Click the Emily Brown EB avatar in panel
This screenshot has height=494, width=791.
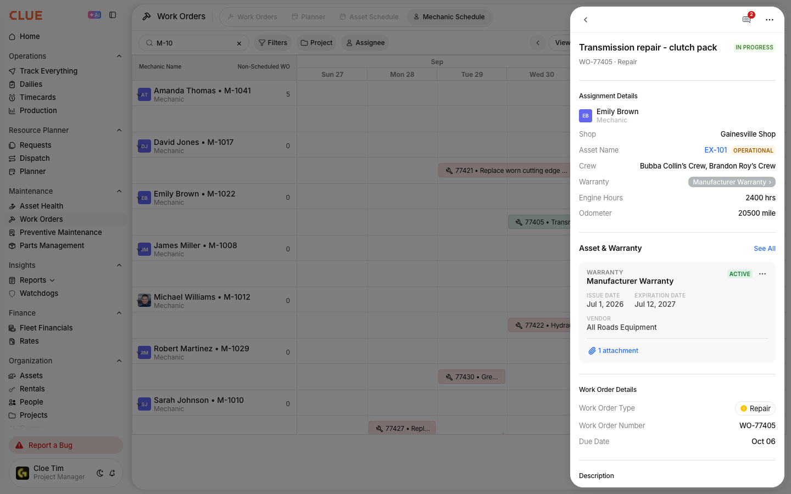[586, 116]
